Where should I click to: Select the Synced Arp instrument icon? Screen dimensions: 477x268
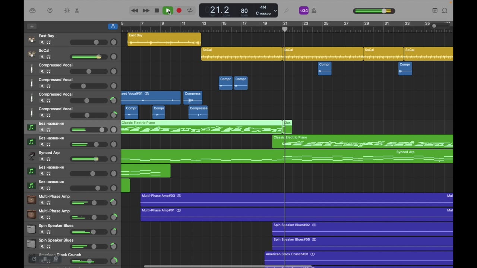point(32,156)
